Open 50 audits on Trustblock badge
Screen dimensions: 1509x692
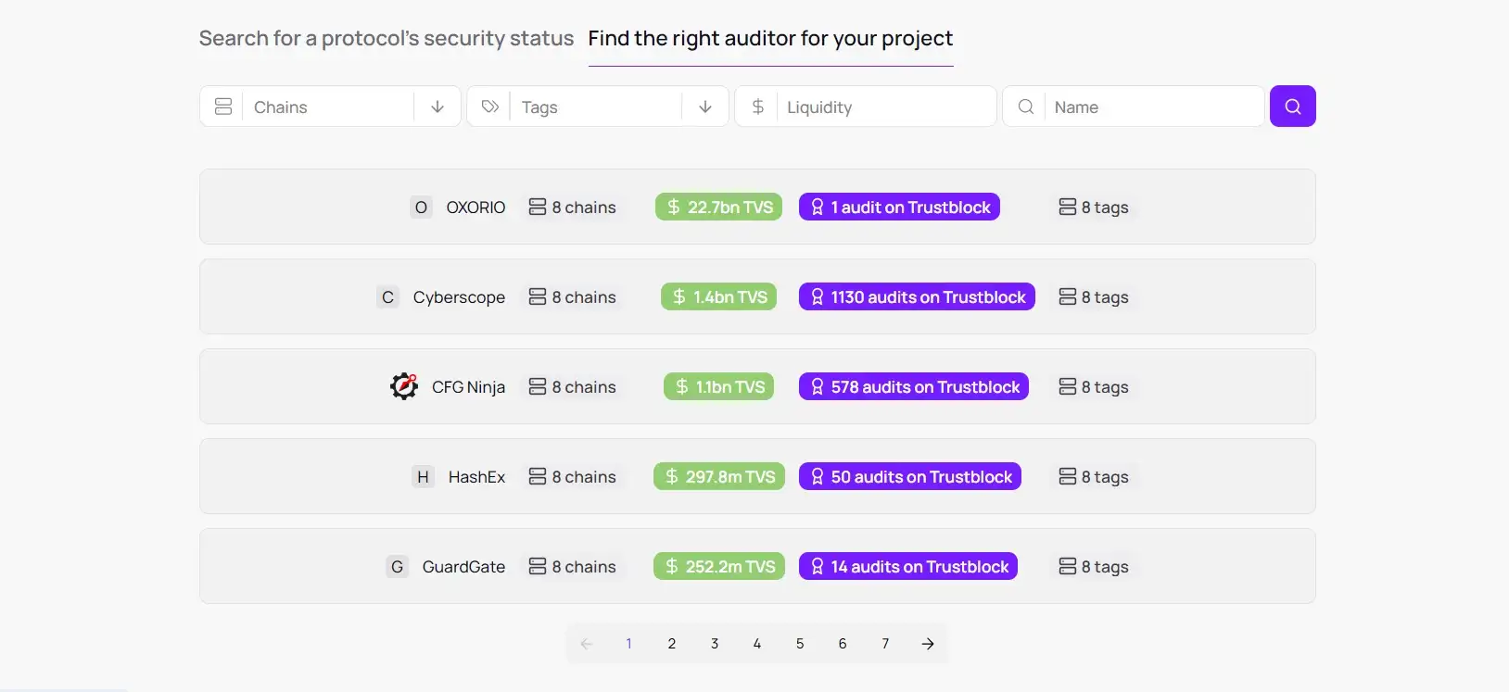point(910,477)
